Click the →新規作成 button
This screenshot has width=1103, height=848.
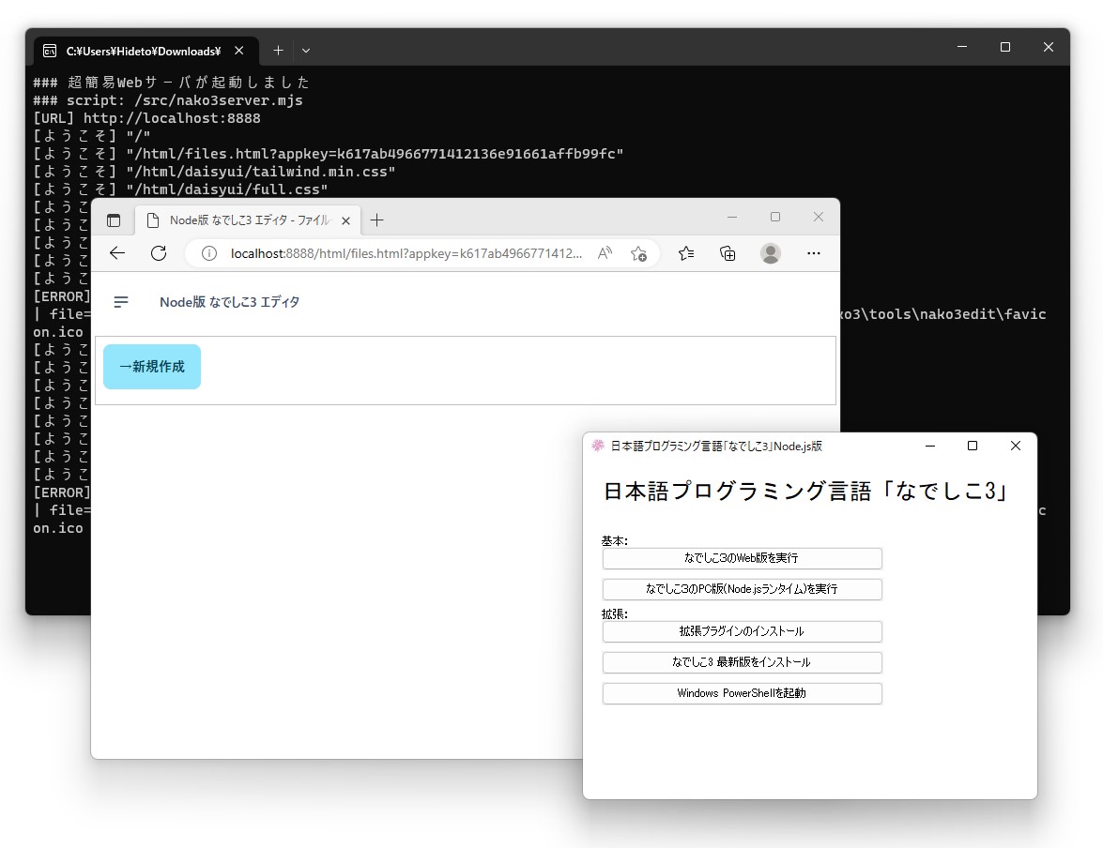point(151,367)
